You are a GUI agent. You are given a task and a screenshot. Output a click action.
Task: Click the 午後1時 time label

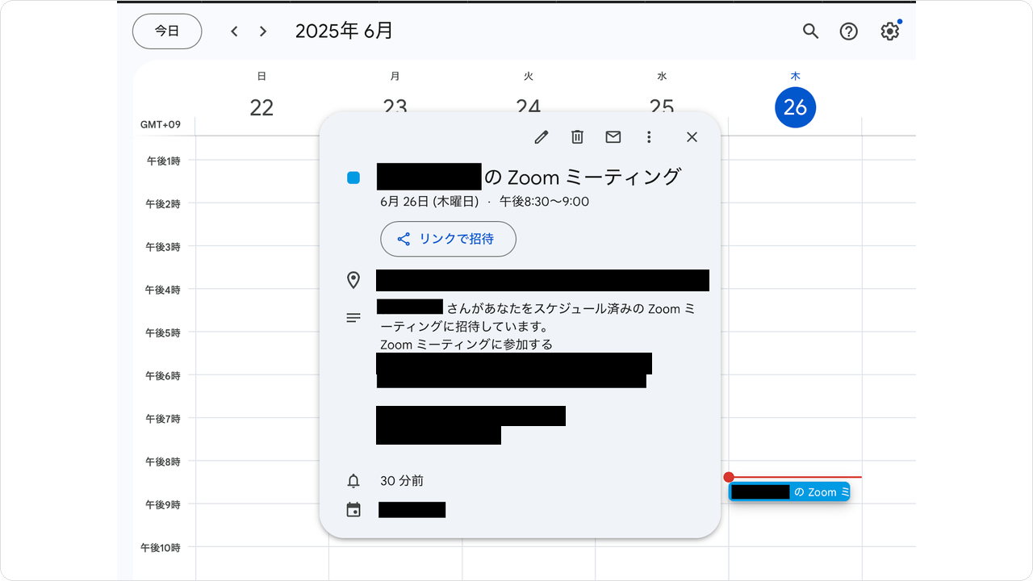[163, 161]
